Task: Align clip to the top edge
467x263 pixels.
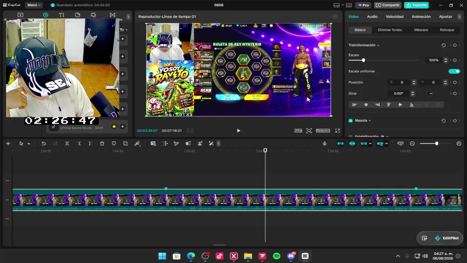Action: click(389, 105)
